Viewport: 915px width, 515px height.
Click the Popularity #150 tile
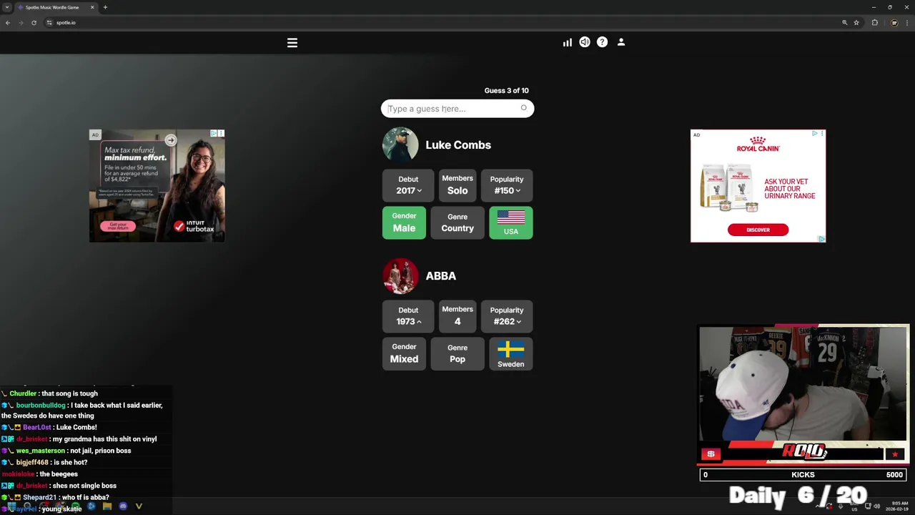coord(507,185)
